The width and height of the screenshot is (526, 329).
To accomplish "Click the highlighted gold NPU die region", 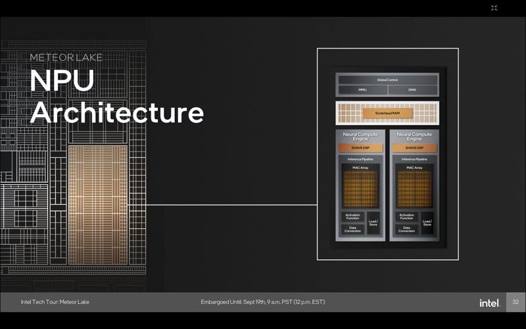I will click(x=98, y=205).
